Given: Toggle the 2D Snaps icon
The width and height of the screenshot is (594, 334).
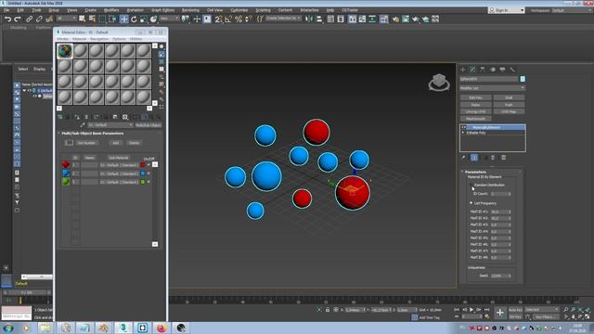Looking at the screenshot, I should point(218,19).
